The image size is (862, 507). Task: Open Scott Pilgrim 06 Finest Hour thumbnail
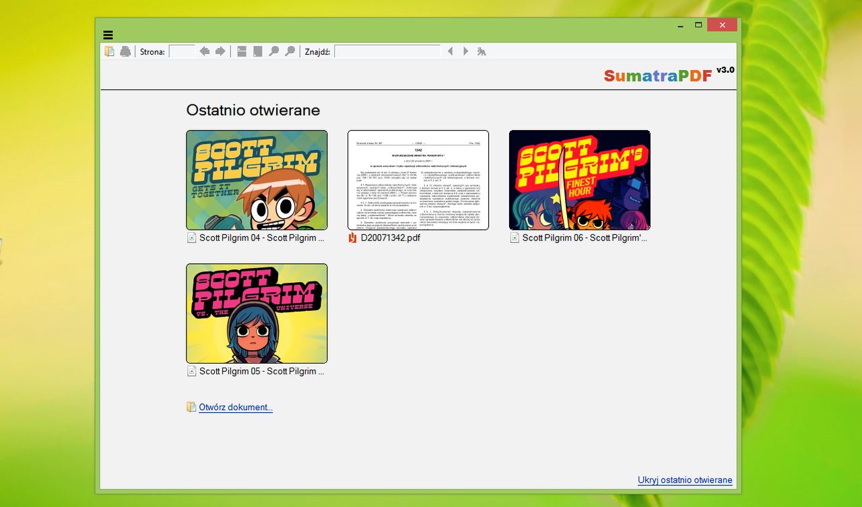[x=580, y=180]
